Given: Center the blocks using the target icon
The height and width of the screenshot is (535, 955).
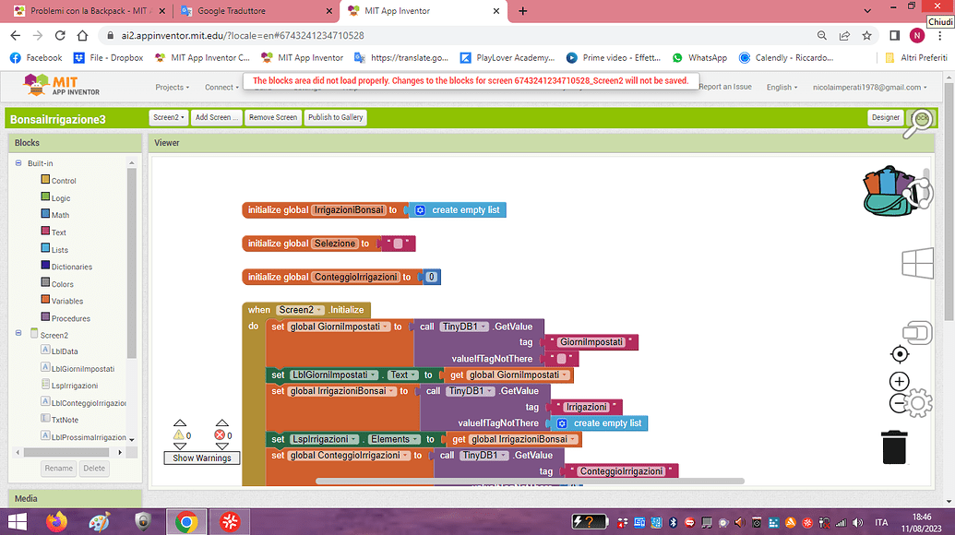Looking at the screenshot, I should 899,354.
